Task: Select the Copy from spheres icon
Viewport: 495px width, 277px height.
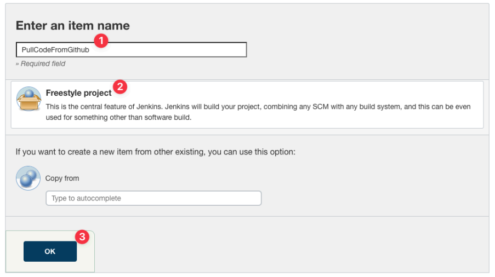Action: tap(28, 178)
